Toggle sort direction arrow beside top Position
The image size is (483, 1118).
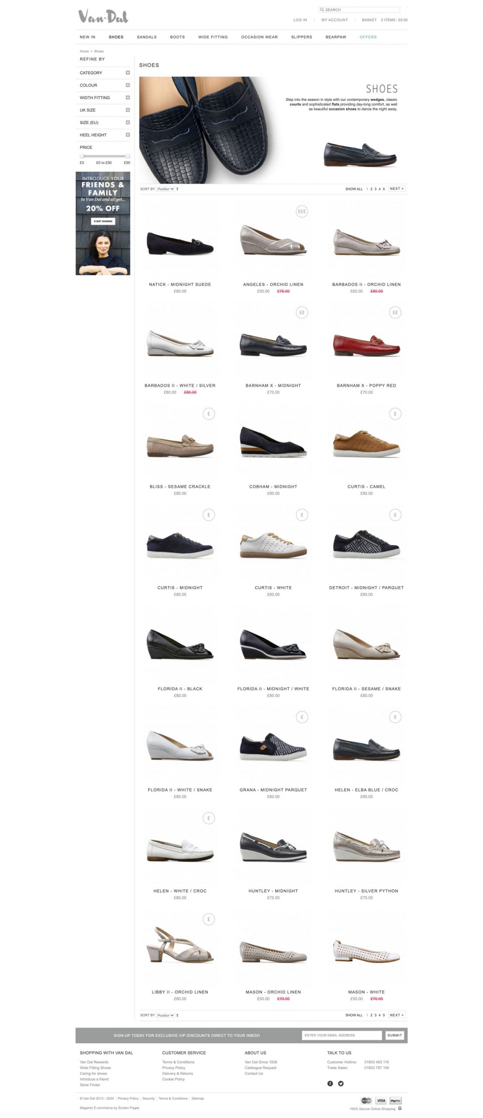coord(178,189)
